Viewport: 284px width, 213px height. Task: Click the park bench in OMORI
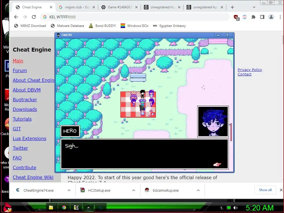click(138, 78)
